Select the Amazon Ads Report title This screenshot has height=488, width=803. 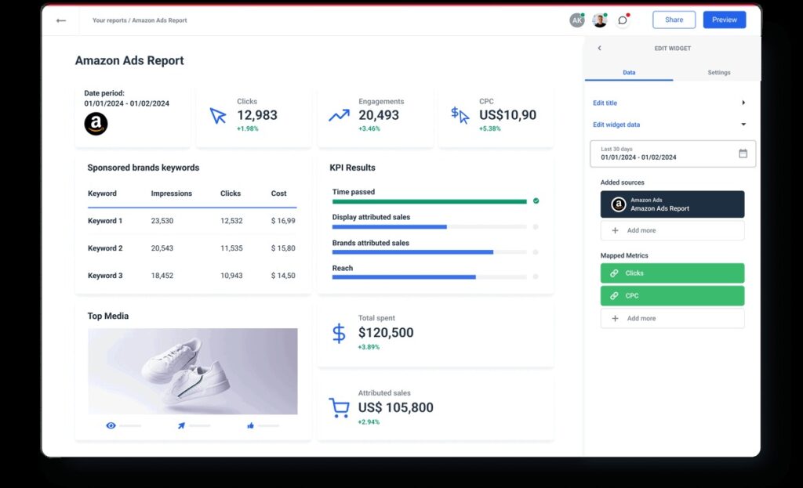pos(129,60)
